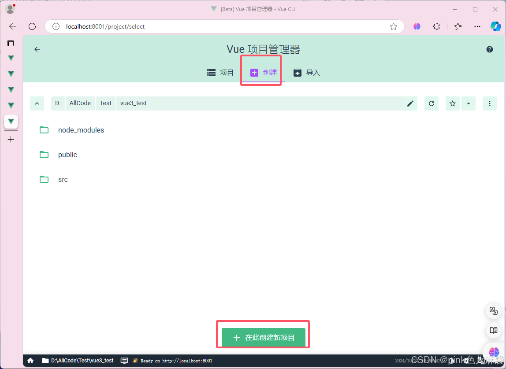
Task: Click the browser back arrow
Action: click(13, 26)
